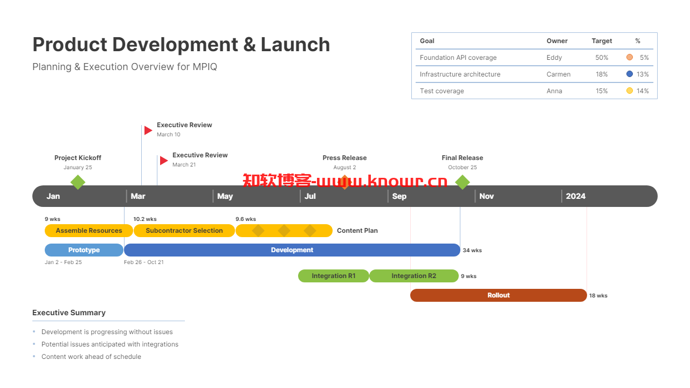
Task: Click the Jan label on timeline
Action: [53, 196]
